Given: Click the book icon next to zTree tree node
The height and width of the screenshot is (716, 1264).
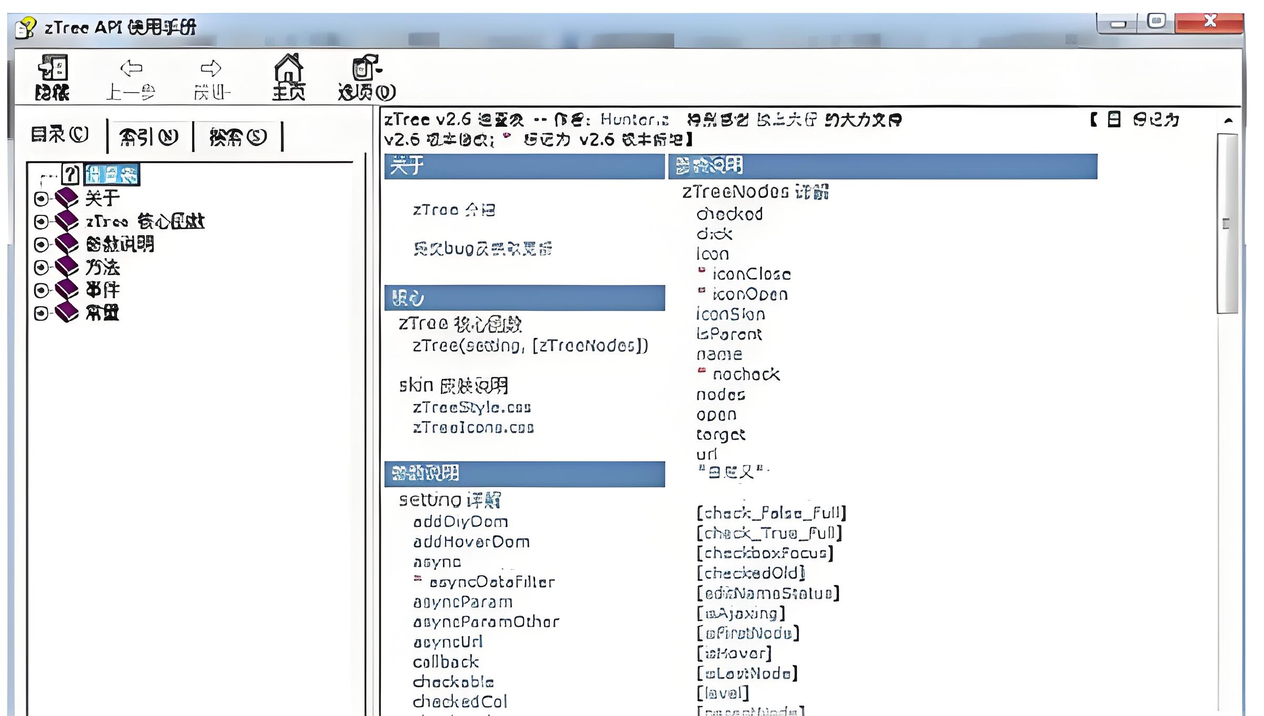Looking at the screenshot, I should pyautogui.click(x=67, y=221).
